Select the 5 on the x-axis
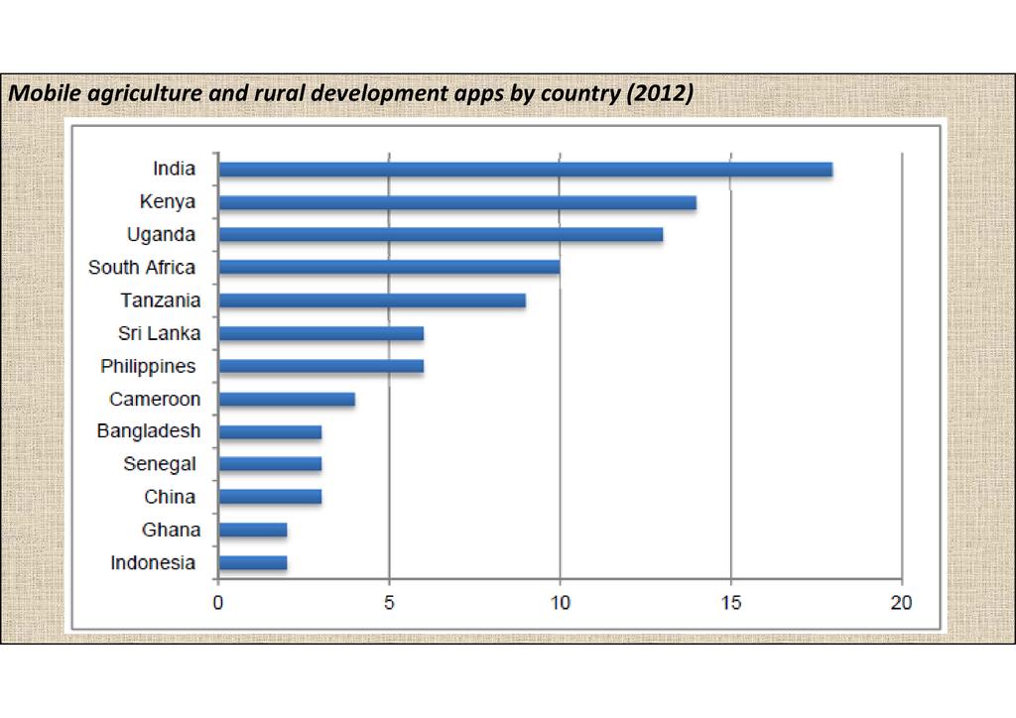Image resolution: width=1016 pixels, height=718 pixels. [x=389, y=603]
